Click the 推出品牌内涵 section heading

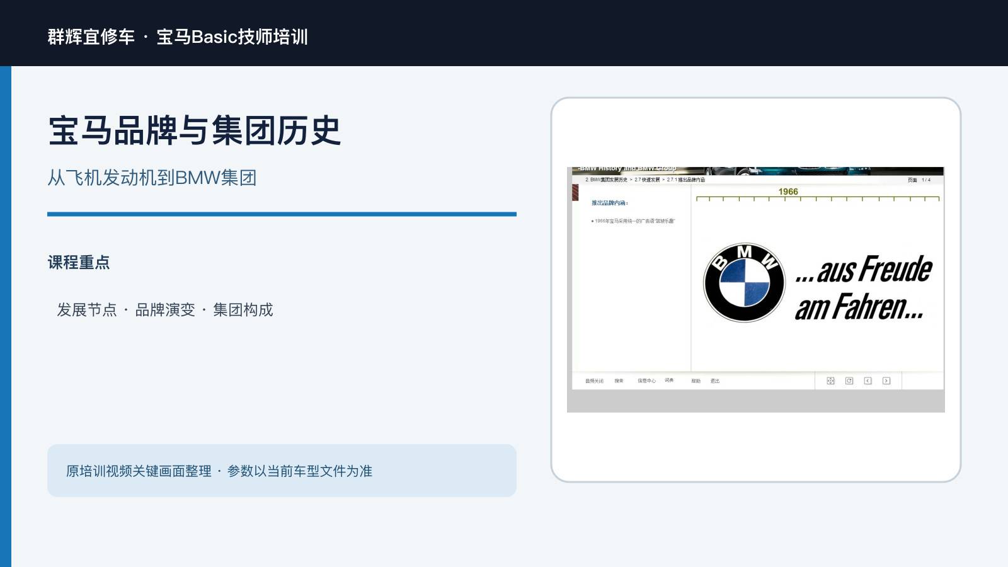(x=609, y=203)
